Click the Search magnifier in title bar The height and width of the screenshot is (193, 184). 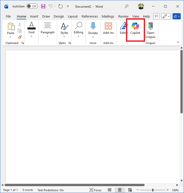coord(126,6)
